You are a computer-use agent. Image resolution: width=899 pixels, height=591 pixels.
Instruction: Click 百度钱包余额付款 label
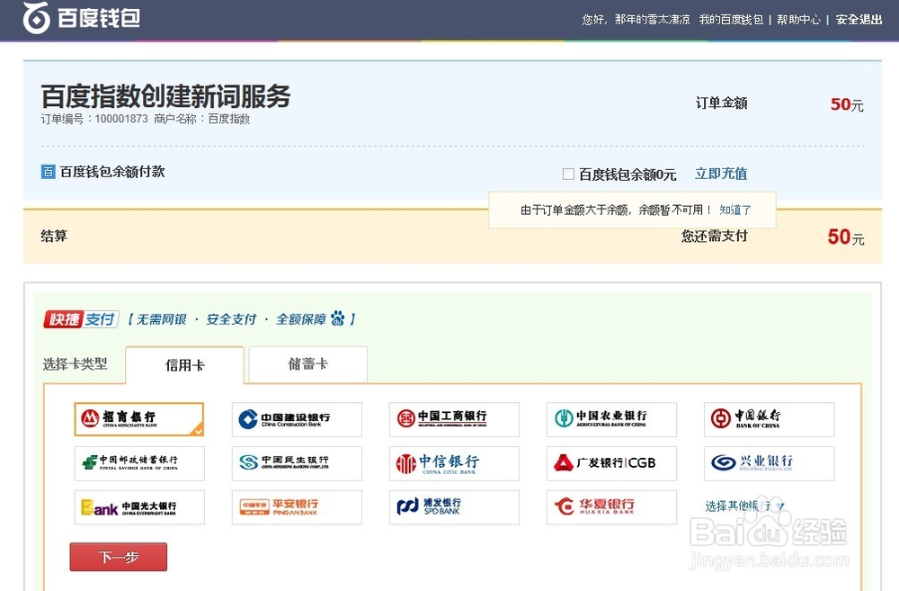coord(112,172)
